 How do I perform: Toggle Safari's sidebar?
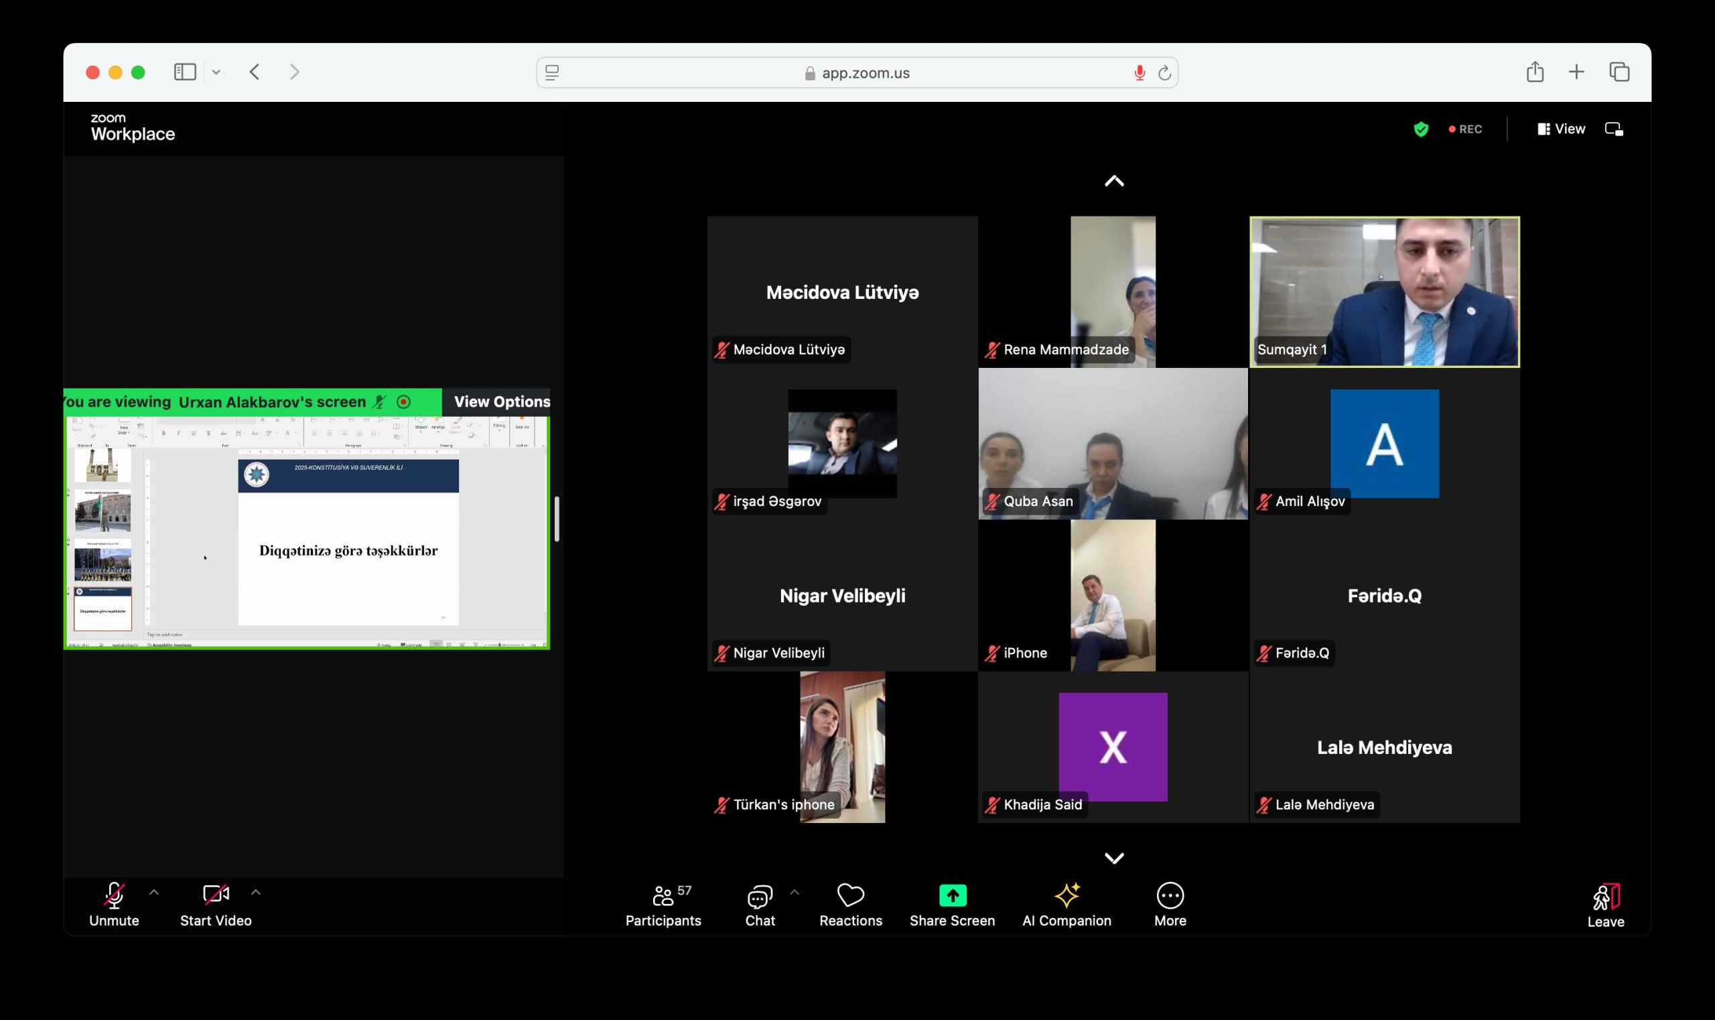coord(185,72)
